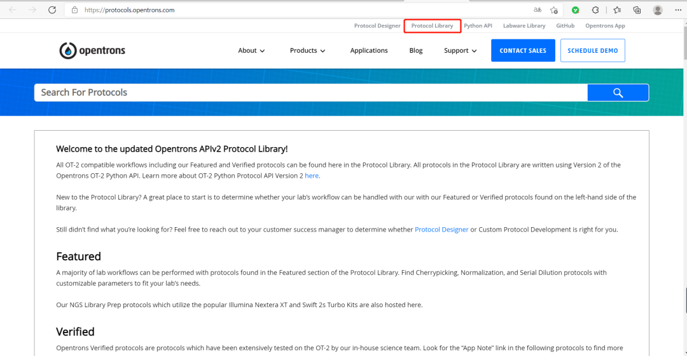Expand the Support dropdown menu

tap(460, 51)
